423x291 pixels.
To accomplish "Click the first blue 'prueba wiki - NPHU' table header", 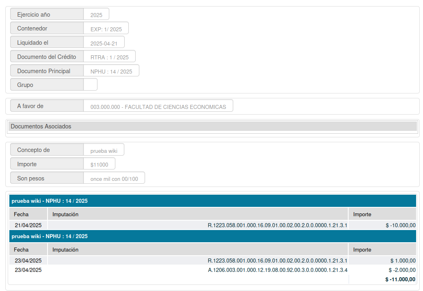I will tap(212, 201).
